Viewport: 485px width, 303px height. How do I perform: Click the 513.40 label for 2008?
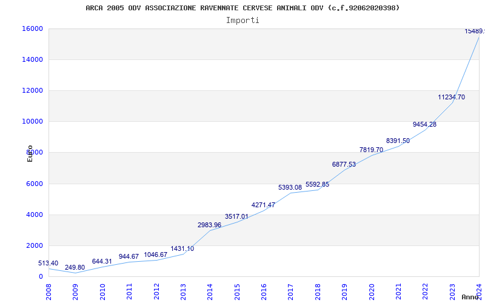tap(48, 263)
